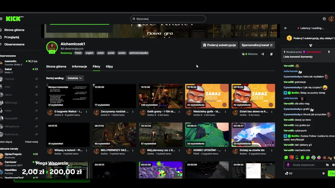This screenshot has width=335, height=188.
Task: Expand the pinned message with the down arrow
Action: tap(311, 45)
